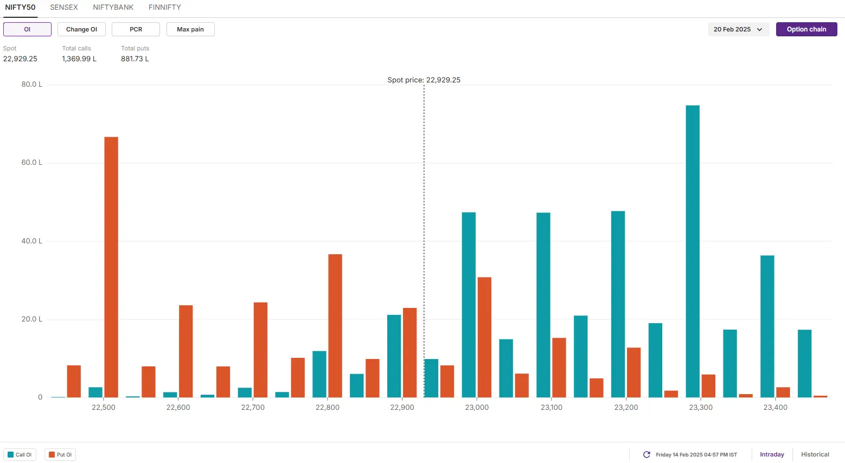The image size is (845, 463).
Task: Click the 80.0 L axis label
Action: click(31, 85)
